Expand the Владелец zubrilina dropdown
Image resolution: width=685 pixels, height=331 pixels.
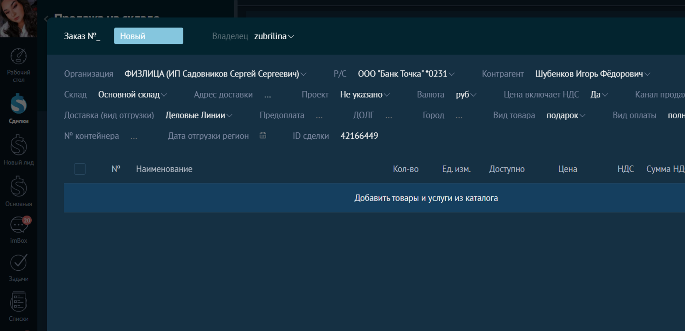(274, 36)
